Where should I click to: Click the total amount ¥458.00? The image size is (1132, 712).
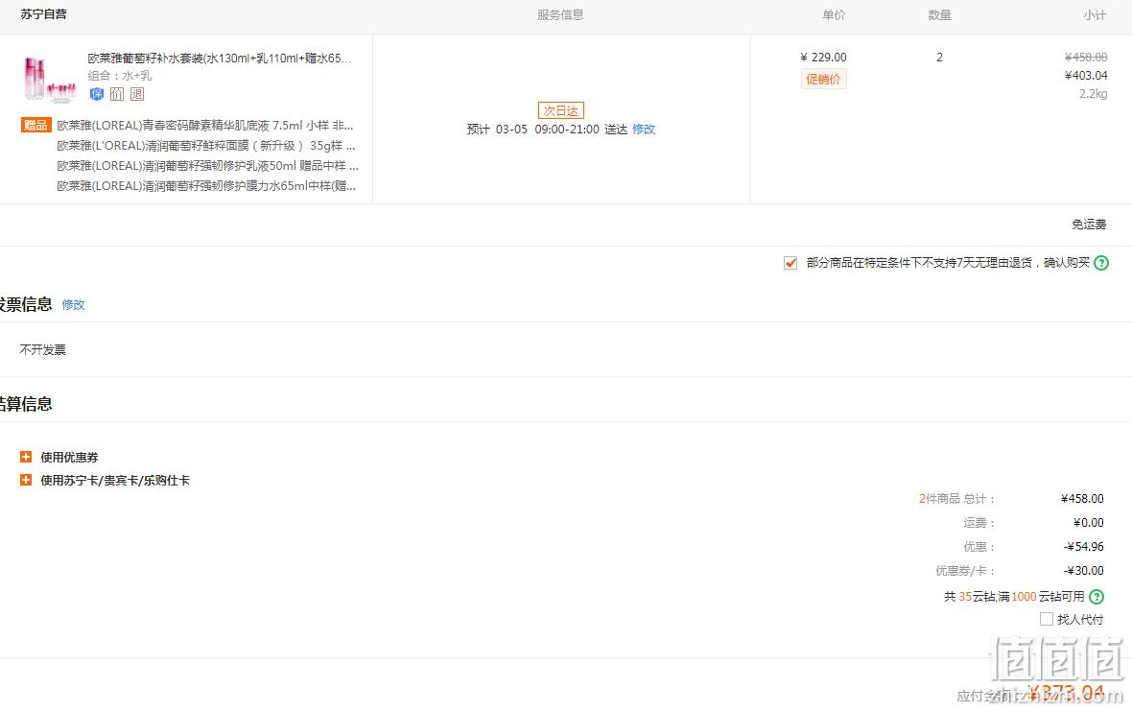point(1082,498)
